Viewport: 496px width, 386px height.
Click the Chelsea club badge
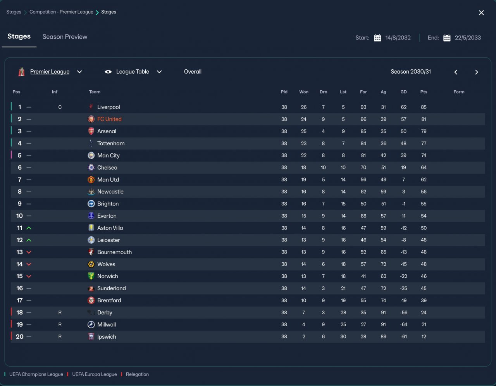[x=91, y=167]
